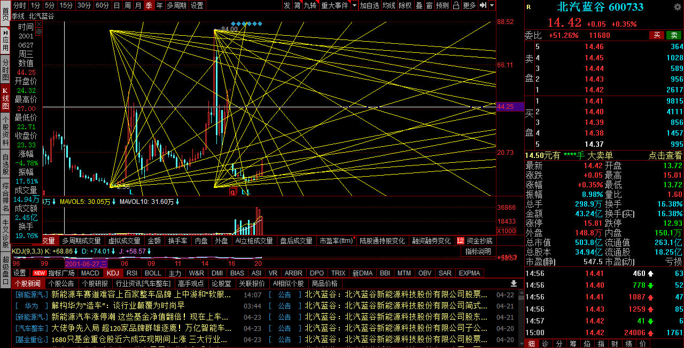Select the 60分 timeframe
The height and width of the screenshot is (348, 684).
click(x=102, y=5)
